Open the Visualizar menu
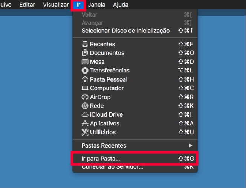This screenshot has height=188, width=246. (55, 5)
